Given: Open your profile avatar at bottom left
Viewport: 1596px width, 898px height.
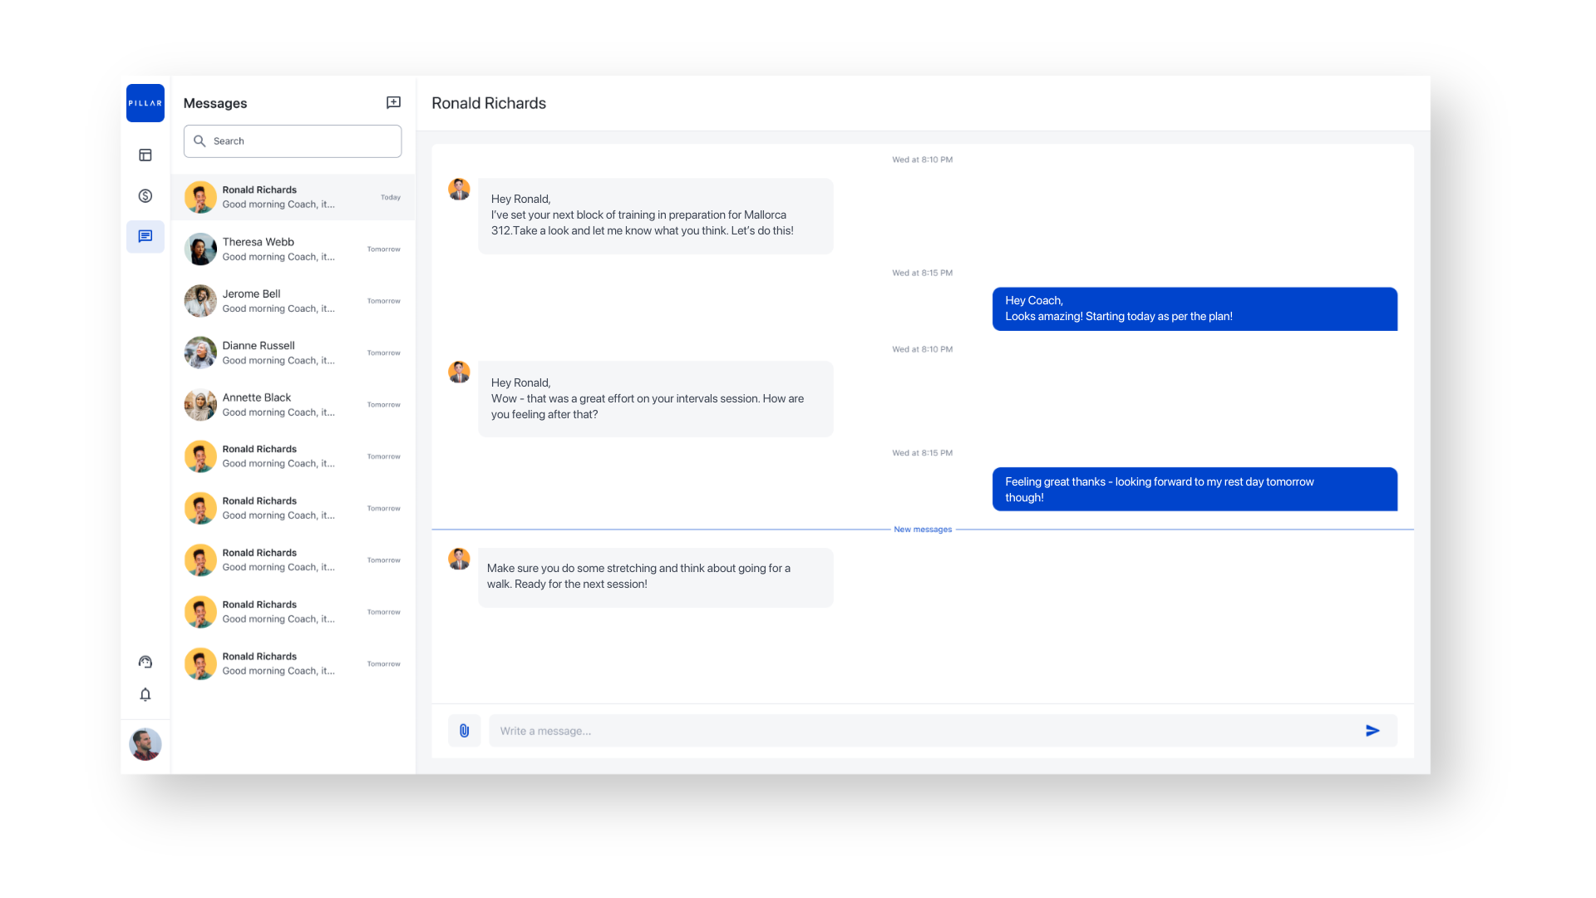Looking at the screenshot, I should (x=145, y=744).
